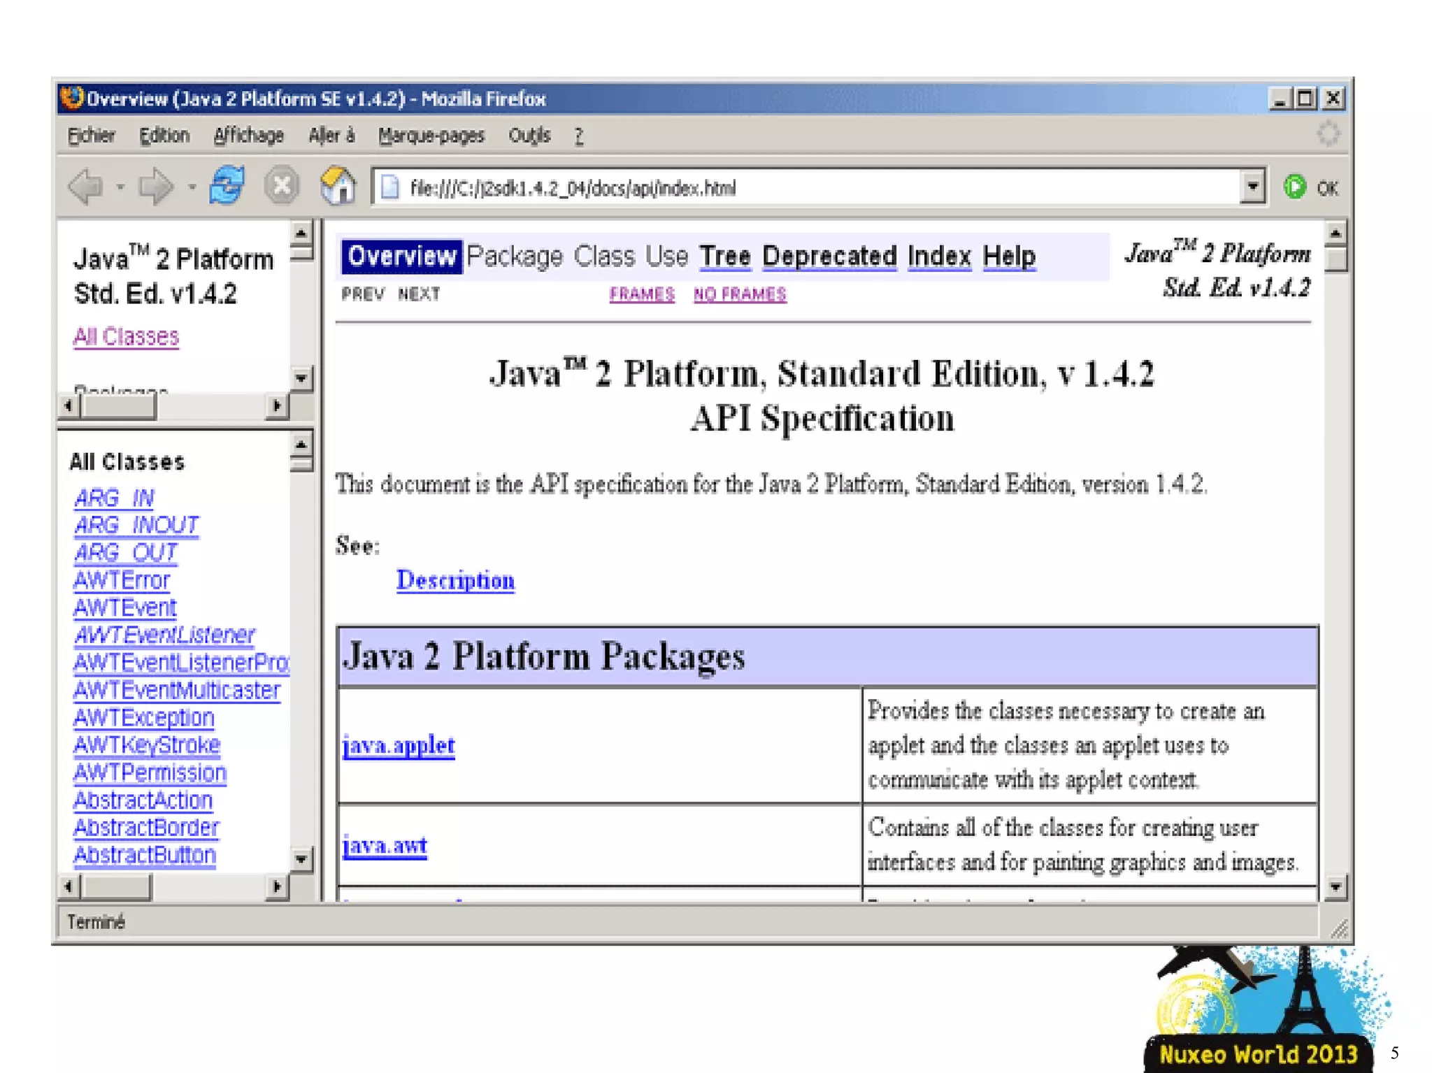
Task: Click the URL address input field
Action: (x=769, y=188)
